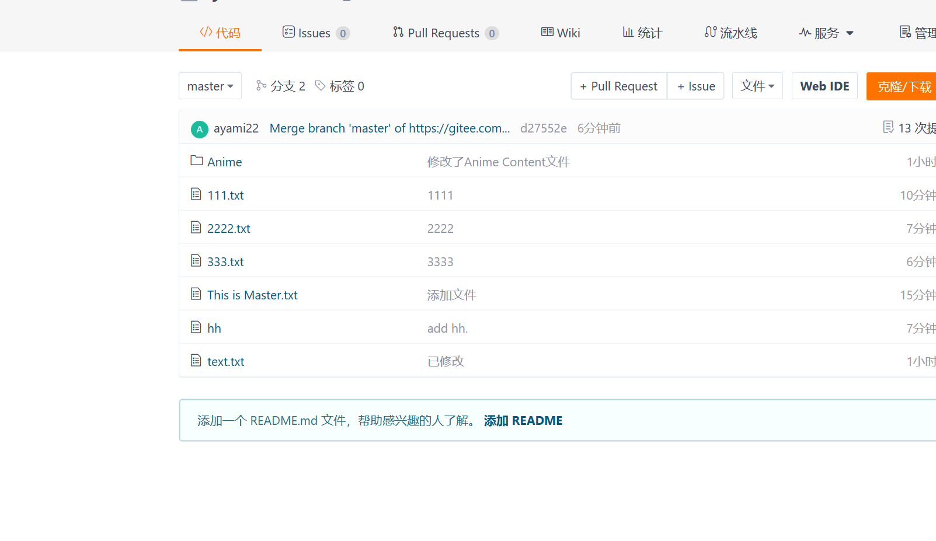Create a new Pull Request button
Screen dimensions: 936x541
[619, 86]
